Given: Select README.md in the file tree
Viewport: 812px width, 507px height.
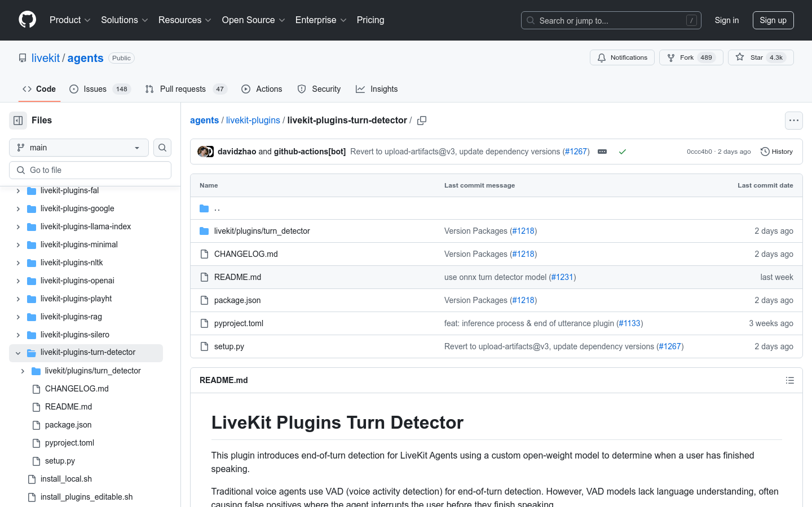Looking at the screenshot, I should tap(68, 407).
